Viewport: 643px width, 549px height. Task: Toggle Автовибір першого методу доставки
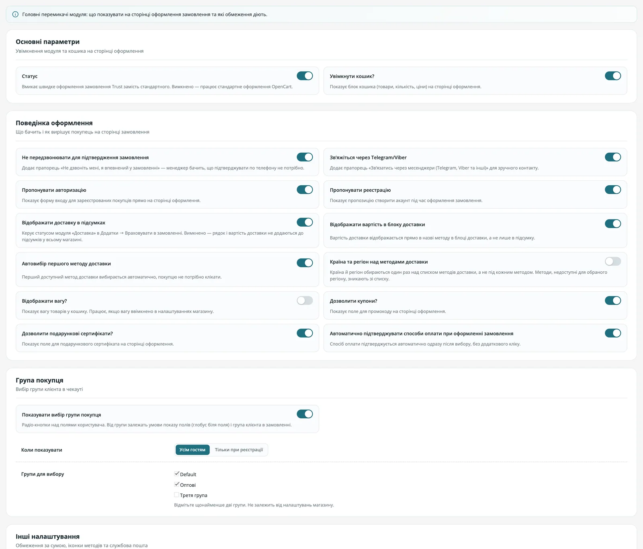[x=305, y=263]
